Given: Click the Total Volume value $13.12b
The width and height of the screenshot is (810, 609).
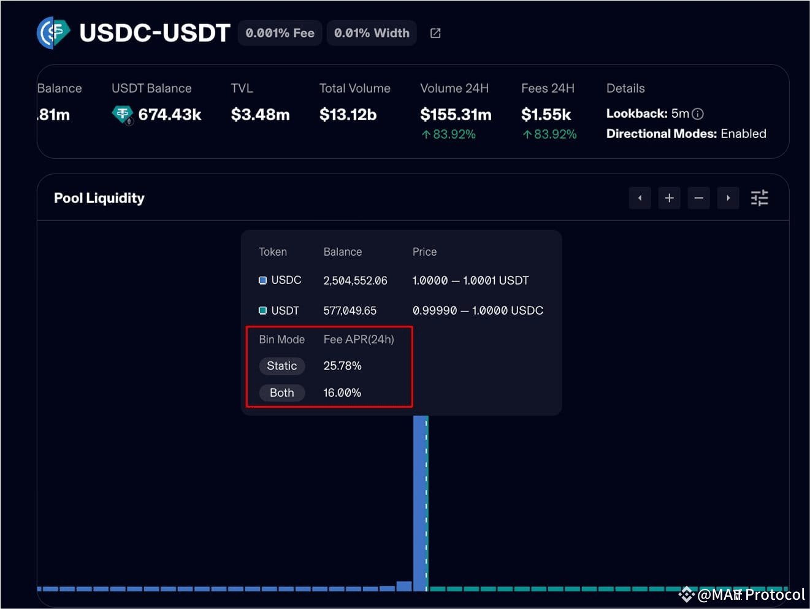Looking at the screenshot, I should point(348,115).
